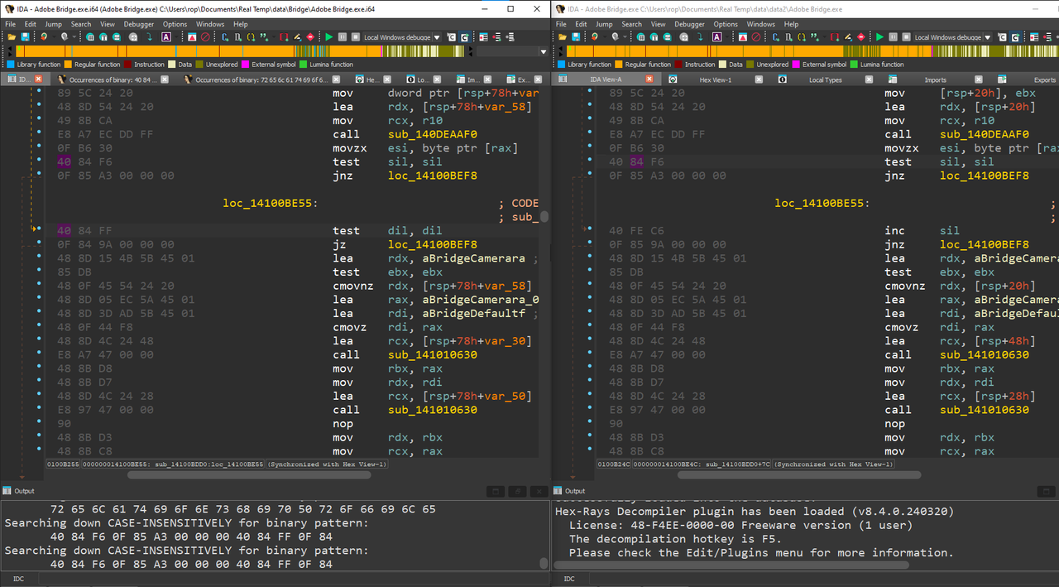Convert to code icon (C) in left IDA toolbar
Viewport: 1059px width, 587px height.
click(225, 37)
